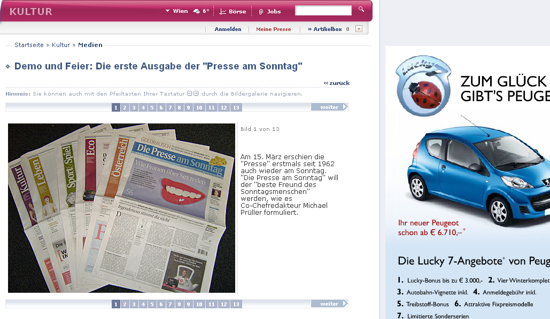Click the KULTUR section title
This screenshot has height=319, width=550.
31,12
